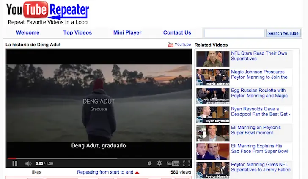Click the video frame showing Deng Adut
The image size is (308, 179).
pyautogui.click(x=99, y=103)
